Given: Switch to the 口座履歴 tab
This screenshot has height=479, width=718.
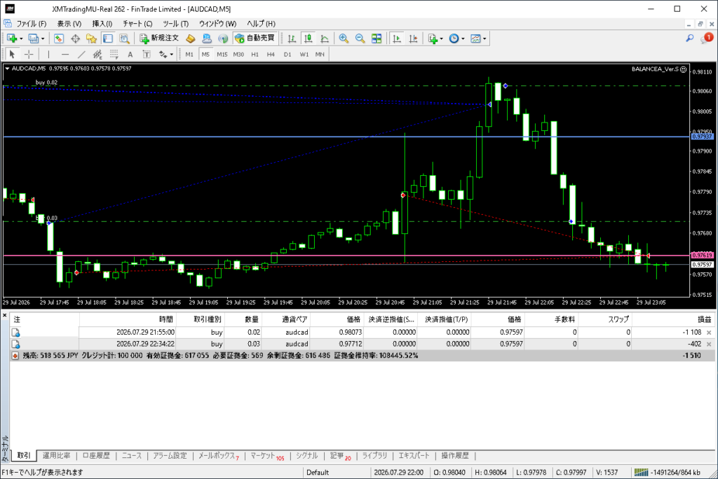Looking at the screenshot, I should [x=96, y=456].
